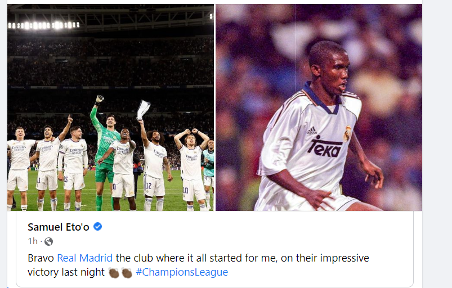
Task: Click the blue verified badge icon
Action: click(x=98, y=227)
